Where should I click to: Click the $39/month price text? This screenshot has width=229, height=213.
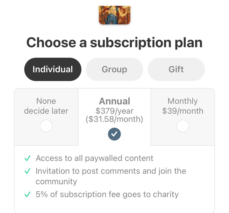coord(183,111)
